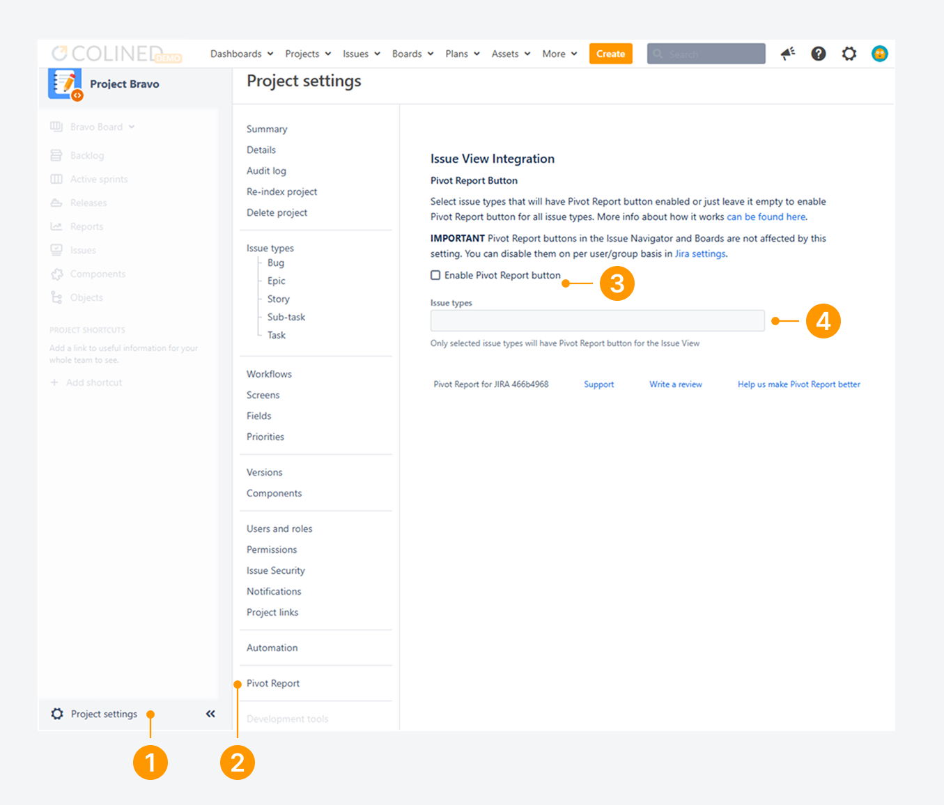Open the Jira administration gear icon
The height and width of the screenshot is (805, 944).
[849, 54]
